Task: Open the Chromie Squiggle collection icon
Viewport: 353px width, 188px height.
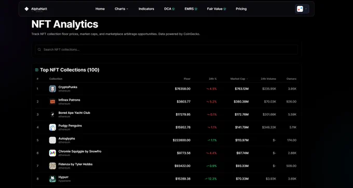Action: pos(52,153)
